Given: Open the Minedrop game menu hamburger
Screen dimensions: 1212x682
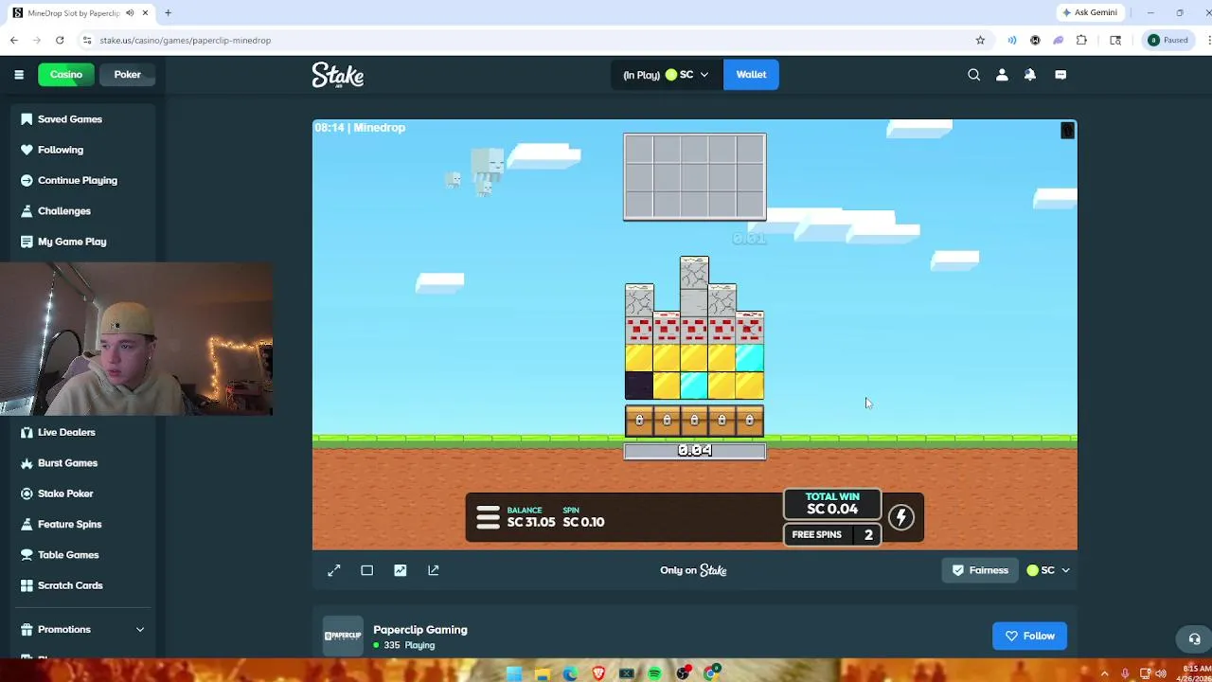Looking at the screenshot, I should (488, 517).
